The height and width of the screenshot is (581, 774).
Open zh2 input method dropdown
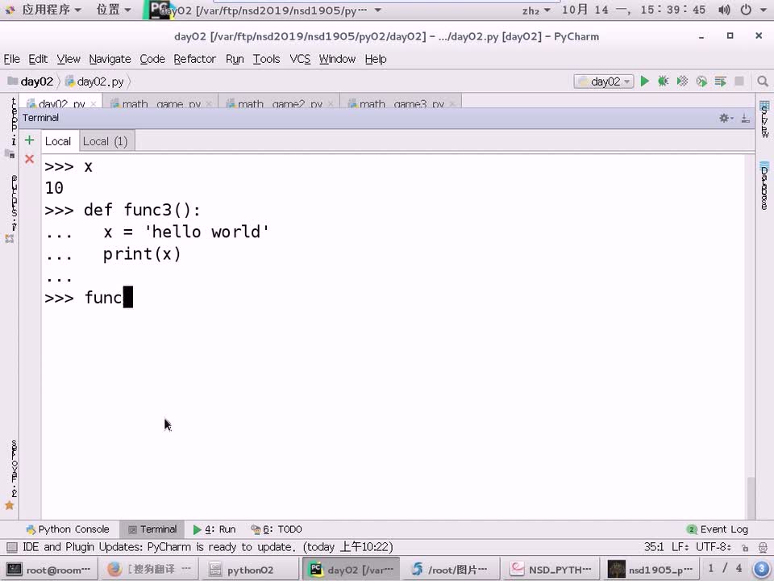coord(536,10)
